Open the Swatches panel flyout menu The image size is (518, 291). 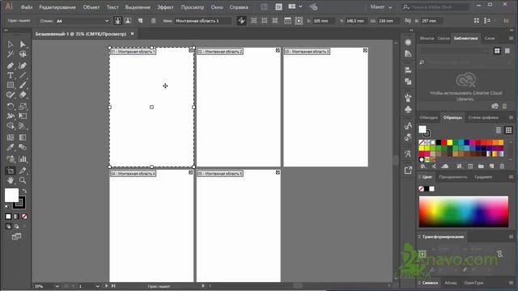pos(511,117)
